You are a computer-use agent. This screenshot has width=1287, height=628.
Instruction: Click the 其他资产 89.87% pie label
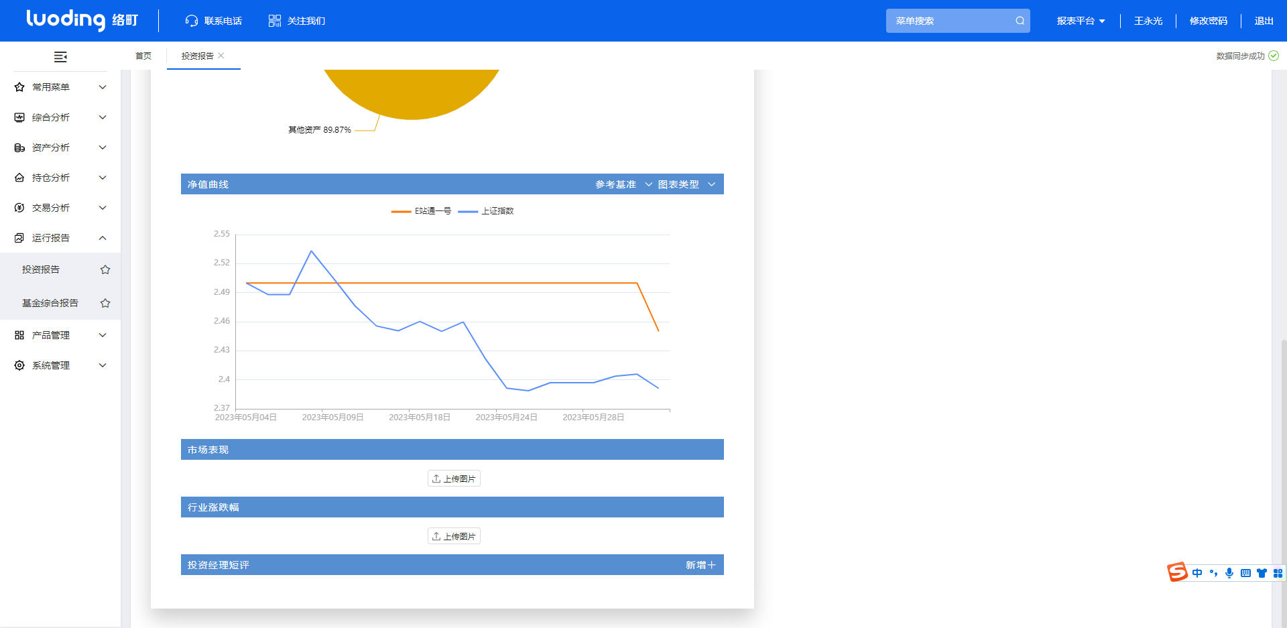320,130
